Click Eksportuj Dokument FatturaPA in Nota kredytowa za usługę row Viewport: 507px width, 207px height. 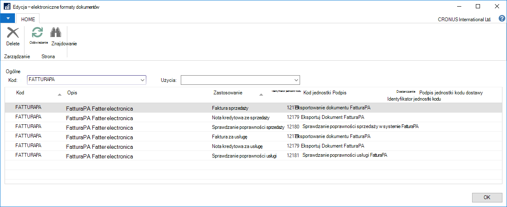(x=332, y=145)
